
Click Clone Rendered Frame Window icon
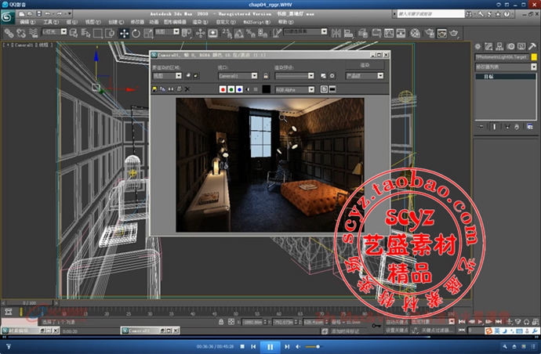click(x=171, y=89)
